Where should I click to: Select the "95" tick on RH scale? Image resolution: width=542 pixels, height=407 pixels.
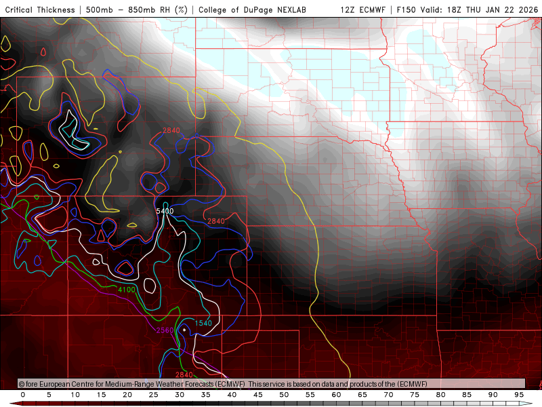(x=519, y=395)
